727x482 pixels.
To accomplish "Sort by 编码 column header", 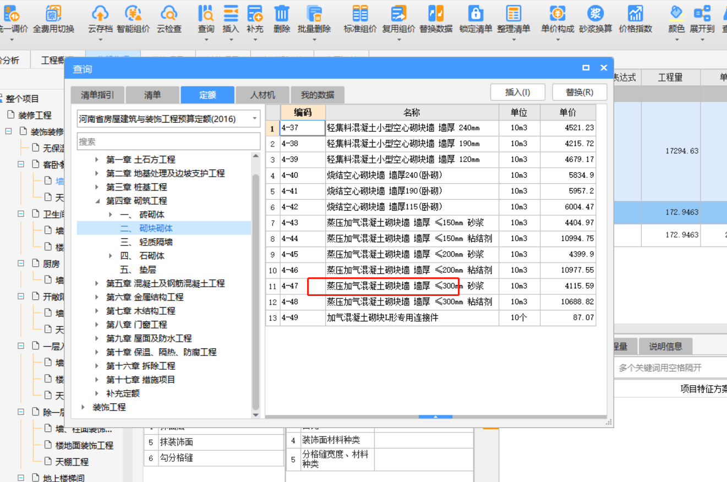I will coord(303,112).
